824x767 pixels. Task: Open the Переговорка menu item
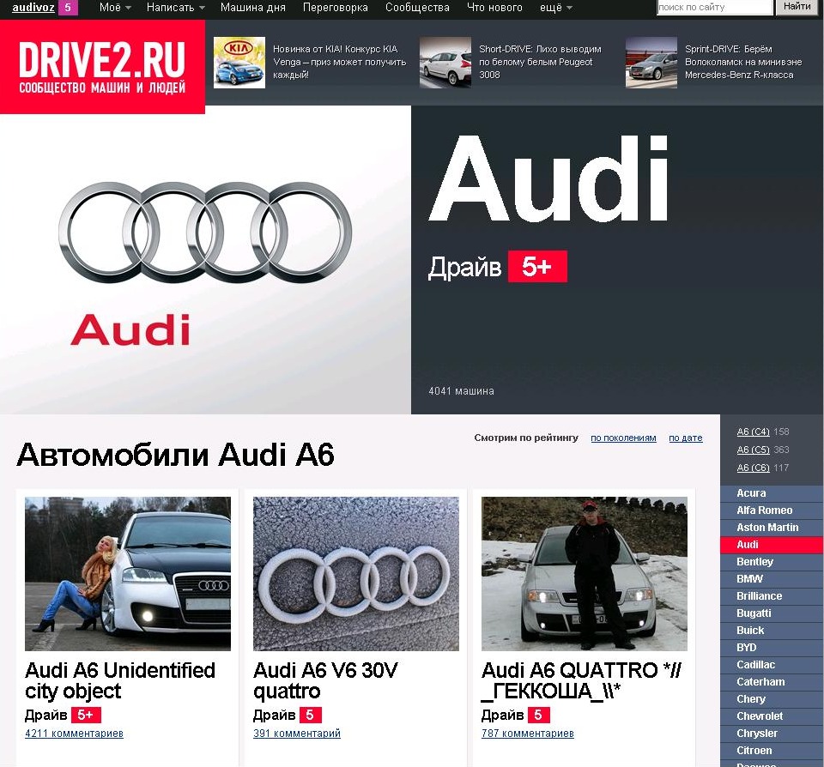coord(336,8)
